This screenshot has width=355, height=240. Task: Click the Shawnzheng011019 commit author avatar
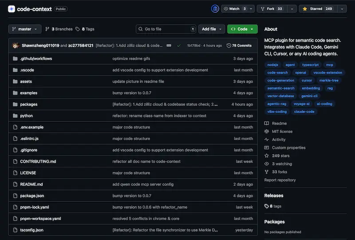pos(16,45)
